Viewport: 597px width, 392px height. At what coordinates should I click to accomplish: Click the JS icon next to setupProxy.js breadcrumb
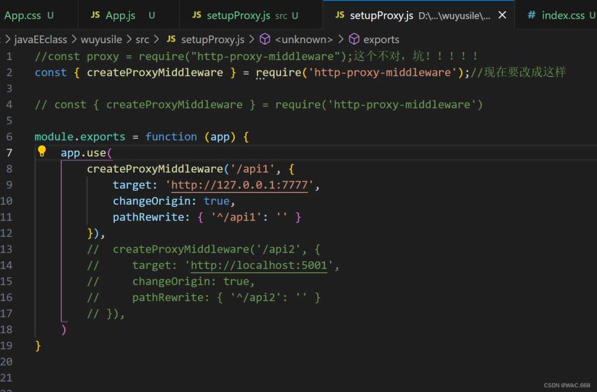170,39
